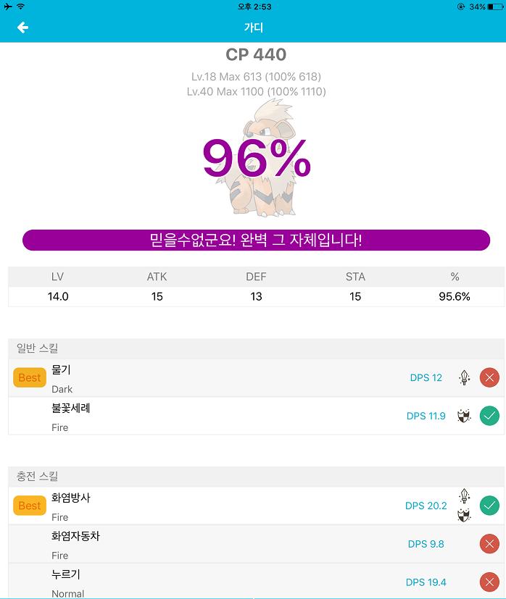The width and height of the screenshot is (506, 599).
Task: Toggle the green check for 화염방사
Action: click(x=489, y=506)
